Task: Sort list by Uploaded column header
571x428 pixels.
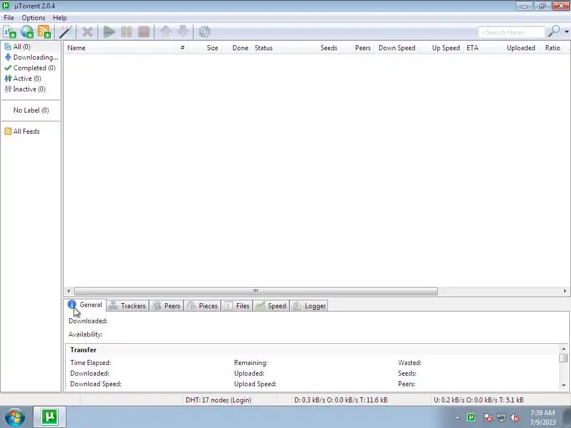Action: pyautogui.click(x=516, y=48)
